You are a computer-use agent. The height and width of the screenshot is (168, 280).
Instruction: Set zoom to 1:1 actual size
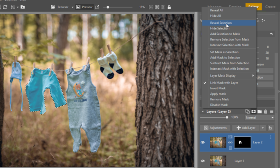tap(151, 7)
